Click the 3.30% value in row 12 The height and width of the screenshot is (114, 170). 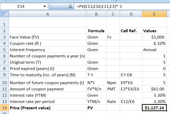coord(154,95)
